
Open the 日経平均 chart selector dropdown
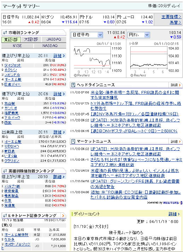click(x=87, y=35)
